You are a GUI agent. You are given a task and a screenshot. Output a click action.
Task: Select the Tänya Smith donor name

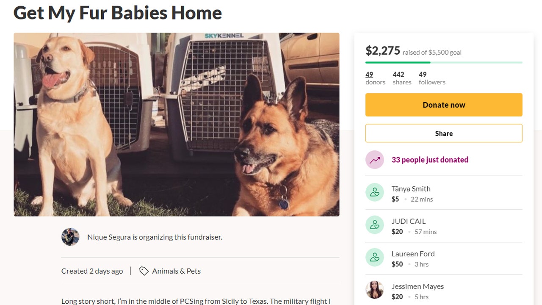411,189
